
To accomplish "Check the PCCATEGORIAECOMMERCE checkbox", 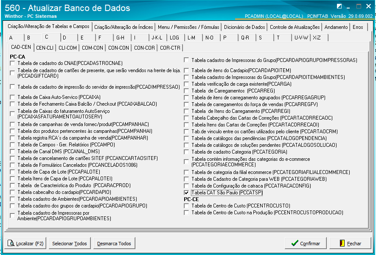I will (x=186, y=162).
